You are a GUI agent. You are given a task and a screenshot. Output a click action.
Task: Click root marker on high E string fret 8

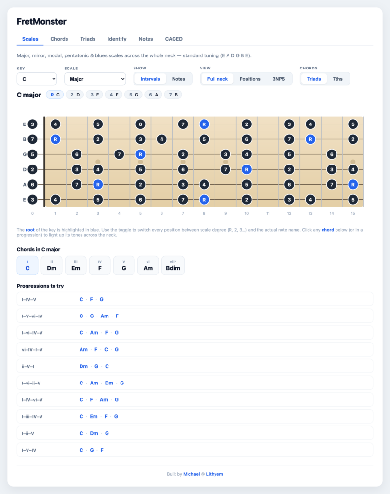[204, 124]
